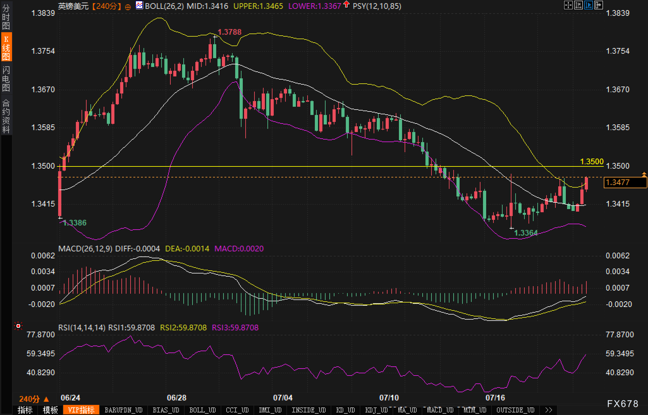
Task: Select K线图 view in left sidebar
Action: pos(6,47)
